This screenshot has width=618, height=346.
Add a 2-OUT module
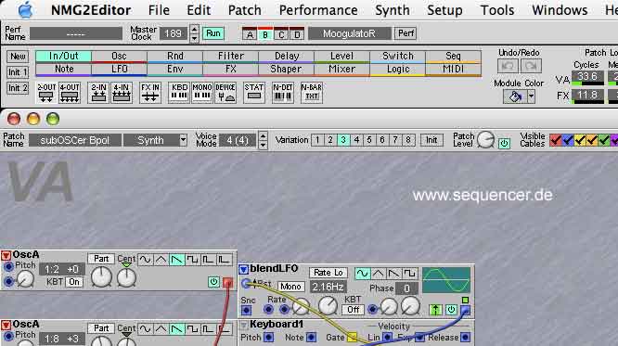click(46, 93)
